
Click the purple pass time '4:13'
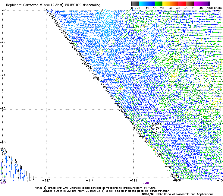[3, 183]
